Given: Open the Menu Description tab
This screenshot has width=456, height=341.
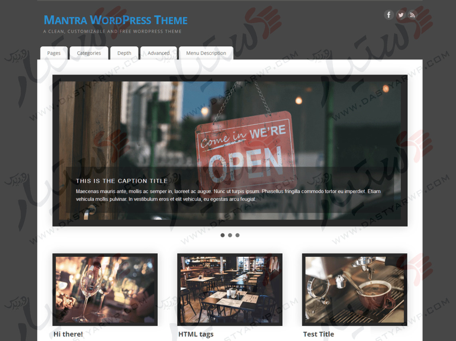Looking at the screenshot, I should (206, 53).
